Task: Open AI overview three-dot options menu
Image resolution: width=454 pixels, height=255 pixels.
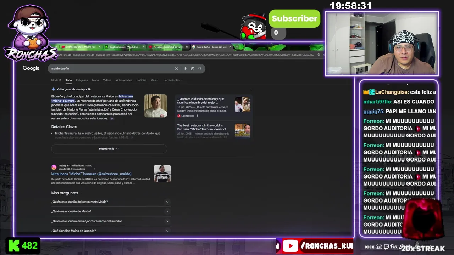Action: click(251, 89)
